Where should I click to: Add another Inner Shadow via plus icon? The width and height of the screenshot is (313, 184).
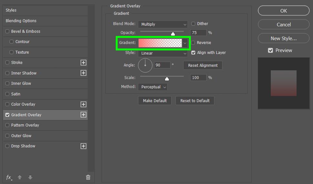pos(83,73)
